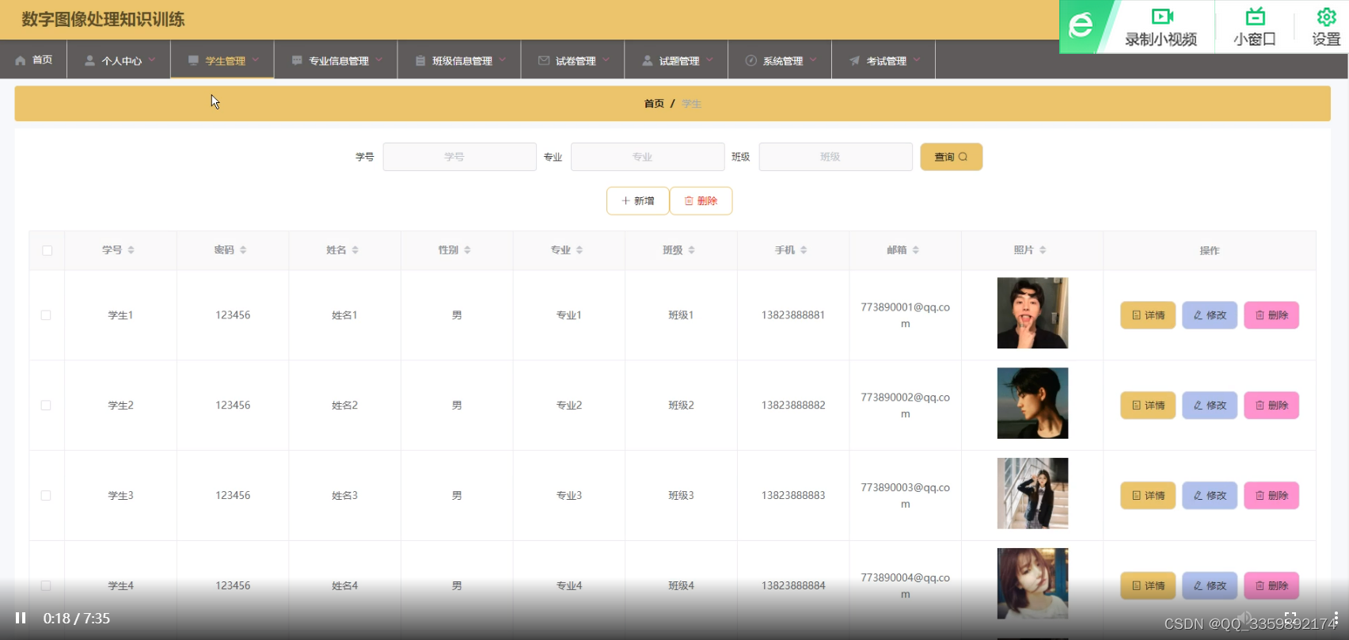Click the red 删除 button above table
This screenshot has width=1349, height=640.
click(x=701, y=201)
